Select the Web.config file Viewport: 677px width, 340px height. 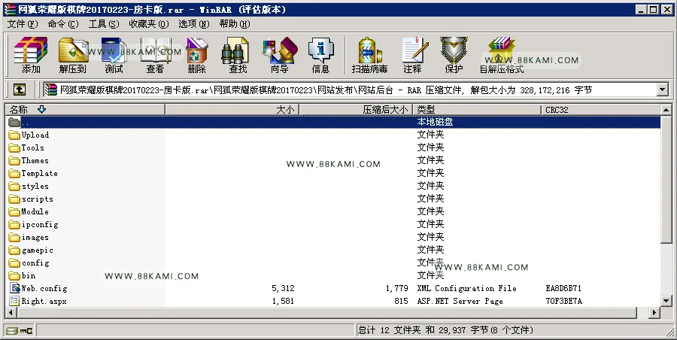[38, 288]
